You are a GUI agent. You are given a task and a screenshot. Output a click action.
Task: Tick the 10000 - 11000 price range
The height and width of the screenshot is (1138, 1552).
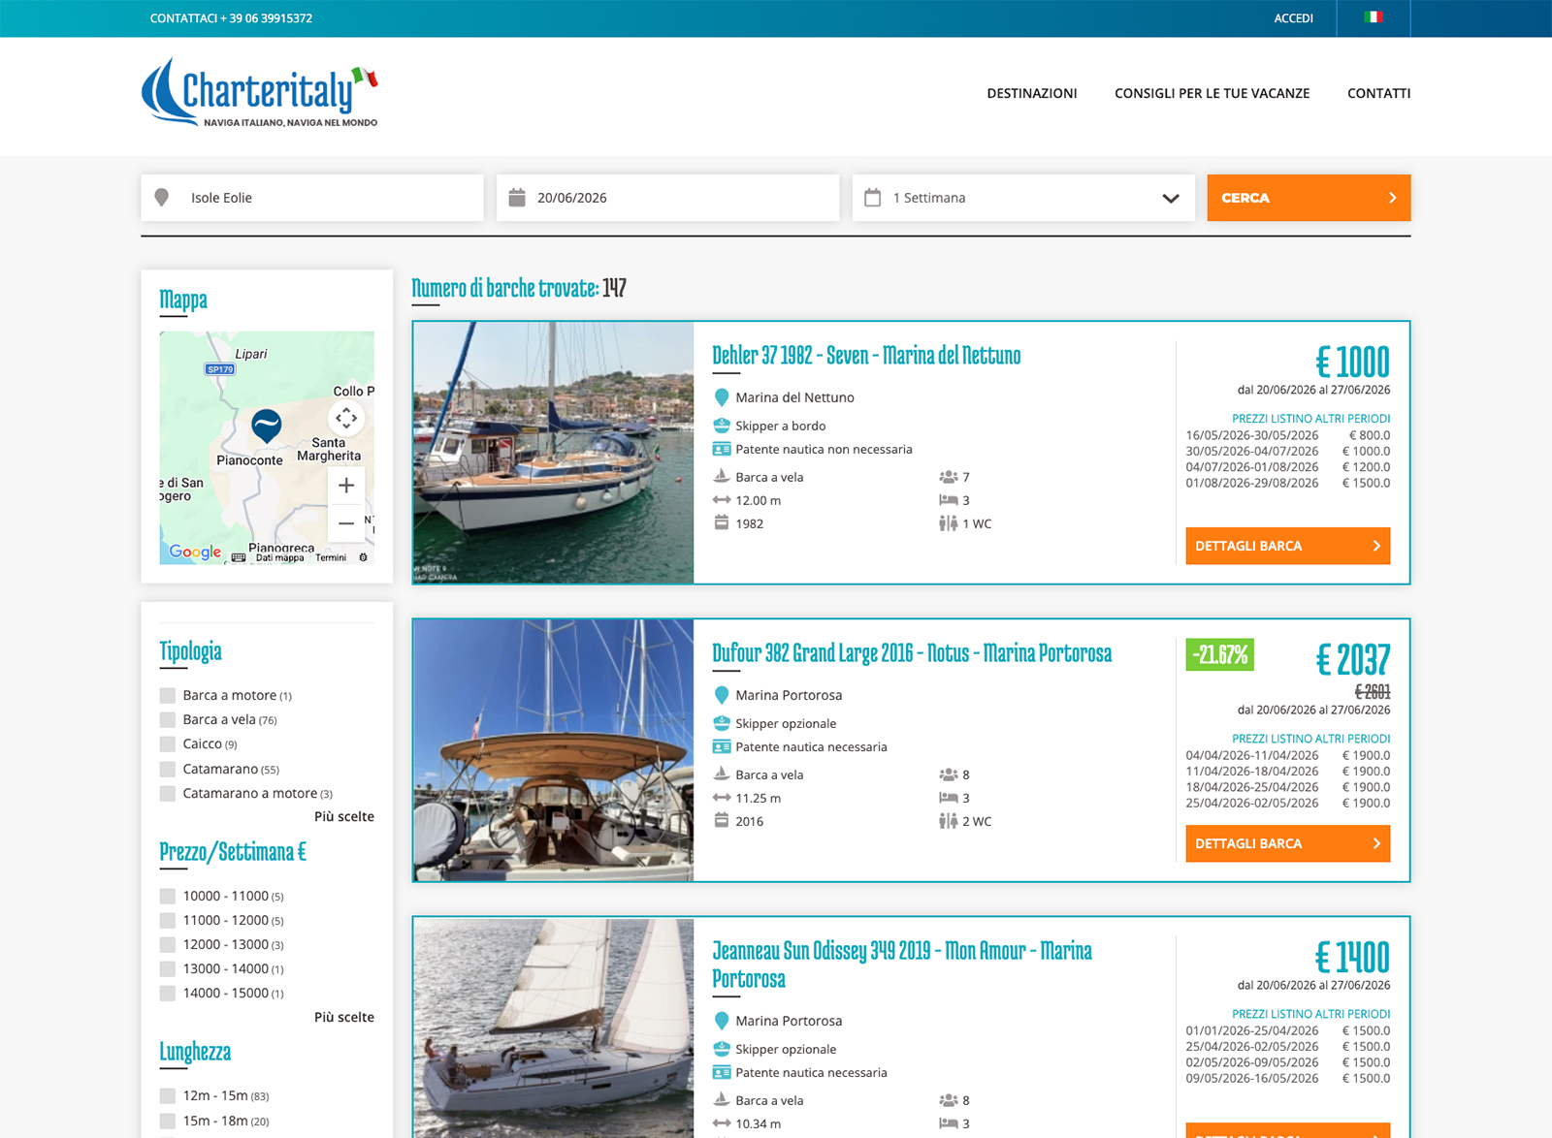[x=168, y=897]
